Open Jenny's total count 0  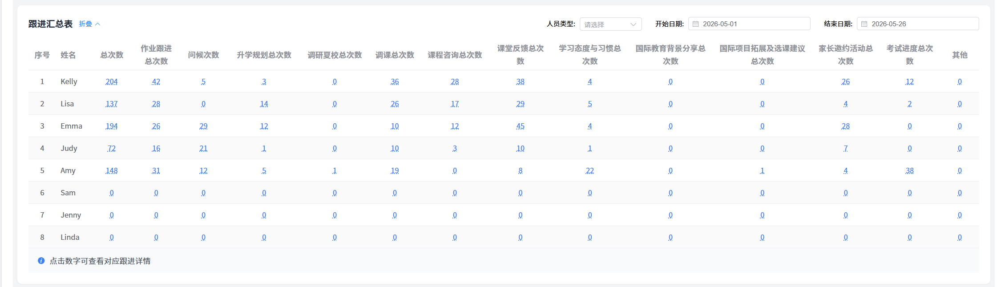point(112,215)
